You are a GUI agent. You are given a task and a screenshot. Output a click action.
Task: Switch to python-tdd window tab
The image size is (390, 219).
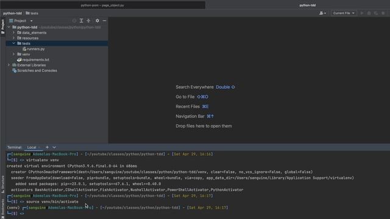pos(307,5)
